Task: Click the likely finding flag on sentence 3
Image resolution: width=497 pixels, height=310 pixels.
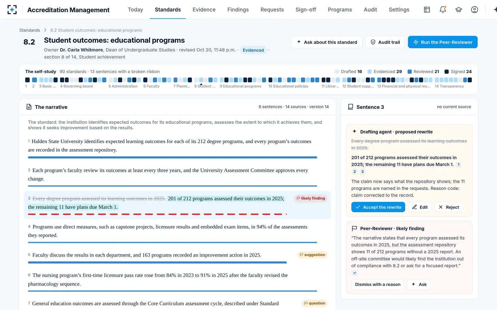Action: (311, 198)
